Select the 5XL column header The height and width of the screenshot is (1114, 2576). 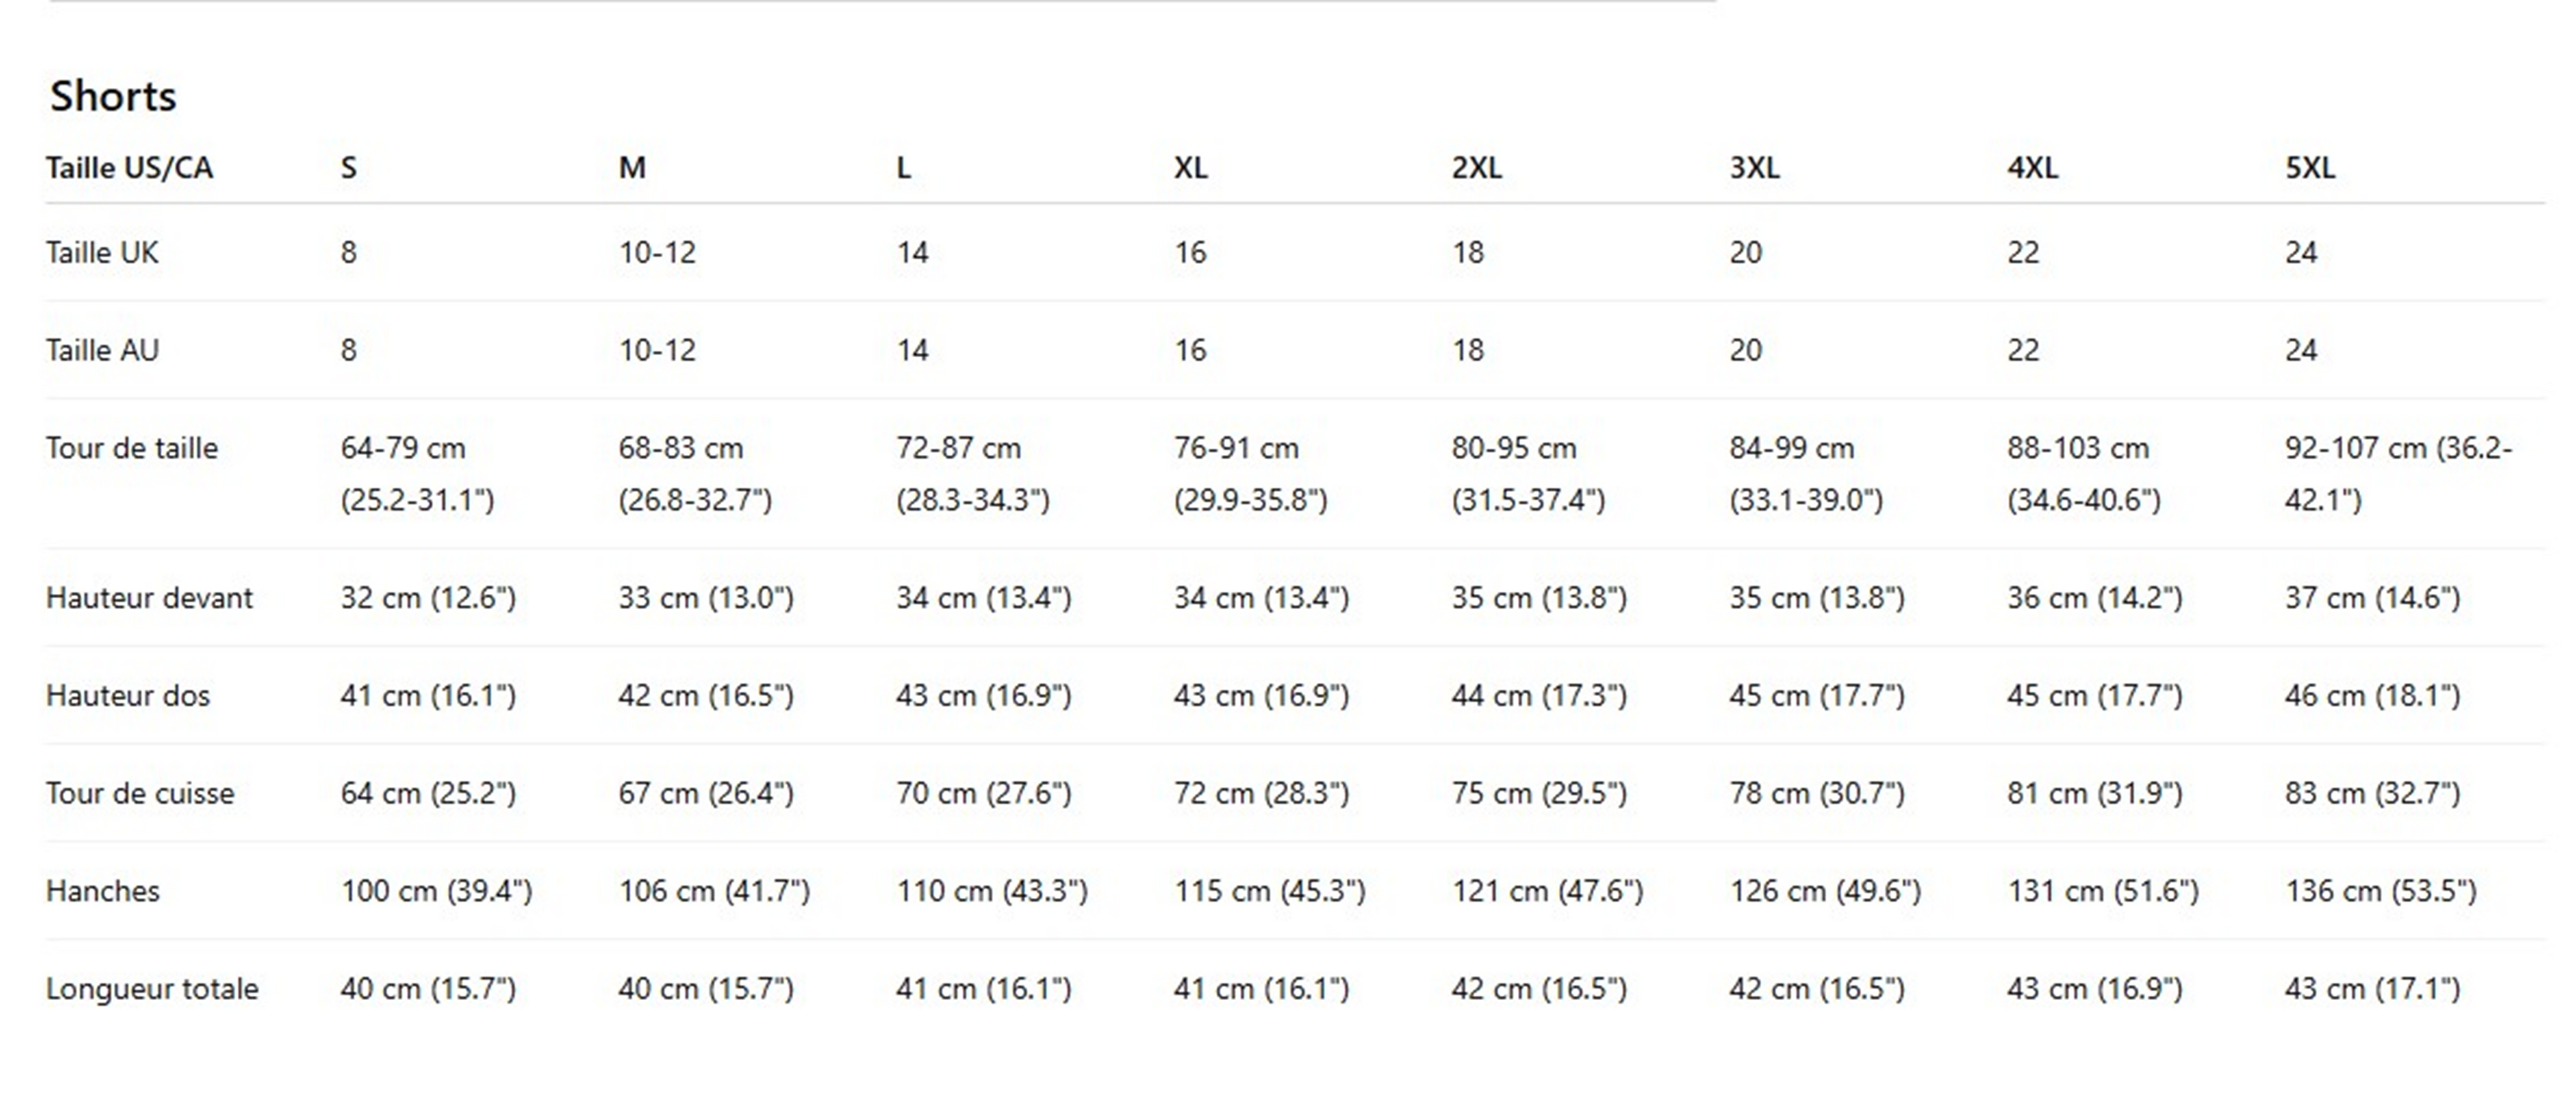click(2310, 168)
